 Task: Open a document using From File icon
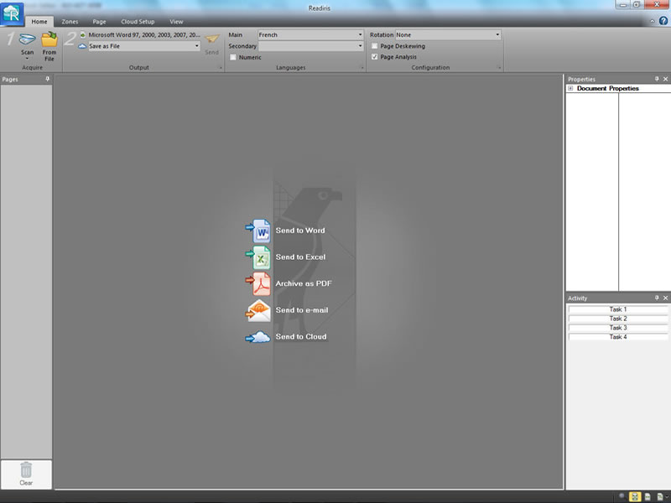(x=49, y=40)
